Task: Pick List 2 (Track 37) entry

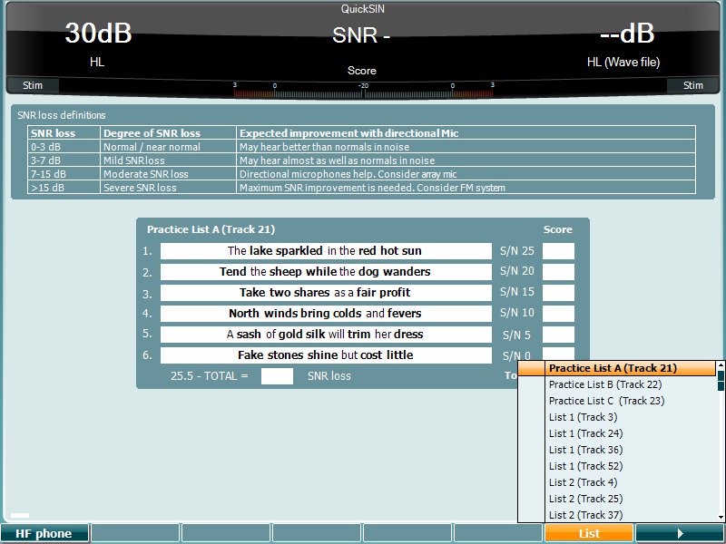Action: click(x=617, y=515)
